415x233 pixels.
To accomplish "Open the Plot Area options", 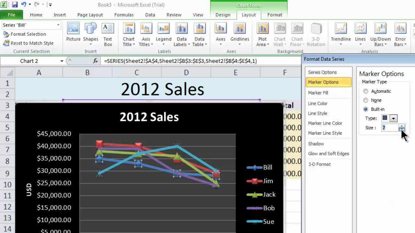I will coord(262,35).
